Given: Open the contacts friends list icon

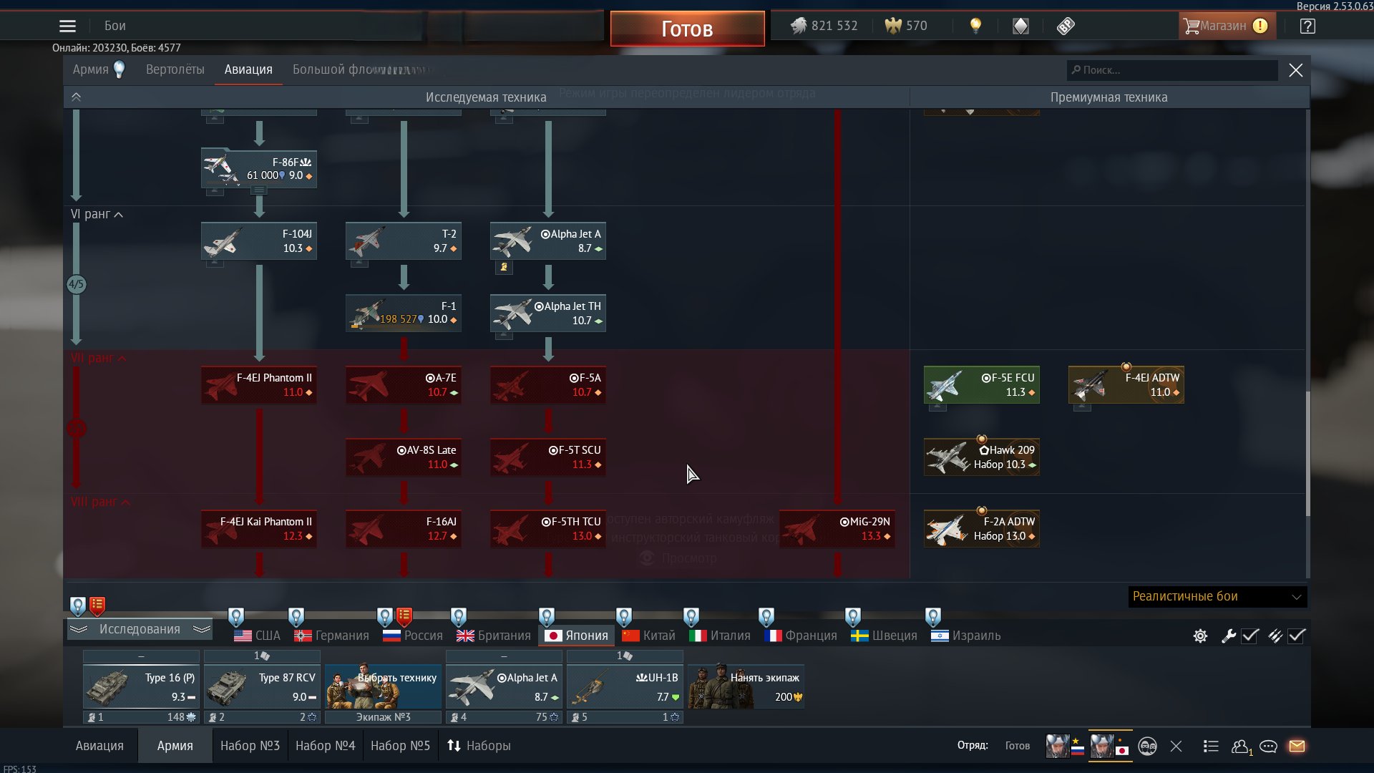Looking at the screenshot, I should 1241,746.
